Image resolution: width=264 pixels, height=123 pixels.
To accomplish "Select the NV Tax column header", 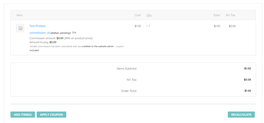I will tap(230, 15).
